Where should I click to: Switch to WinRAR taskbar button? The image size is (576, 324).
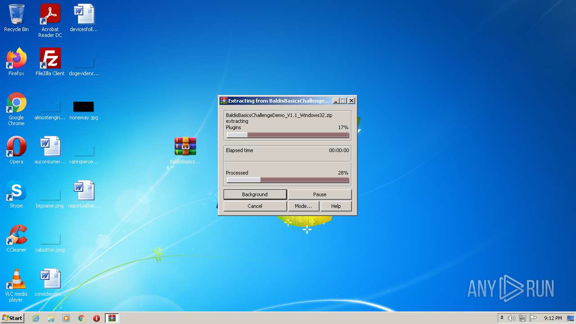coord(112,318)
